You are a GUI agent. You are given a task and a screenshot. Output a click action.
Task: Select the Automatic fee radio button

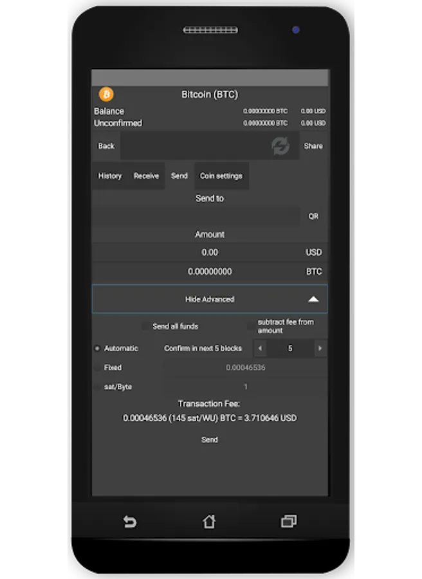coord(97,348)
